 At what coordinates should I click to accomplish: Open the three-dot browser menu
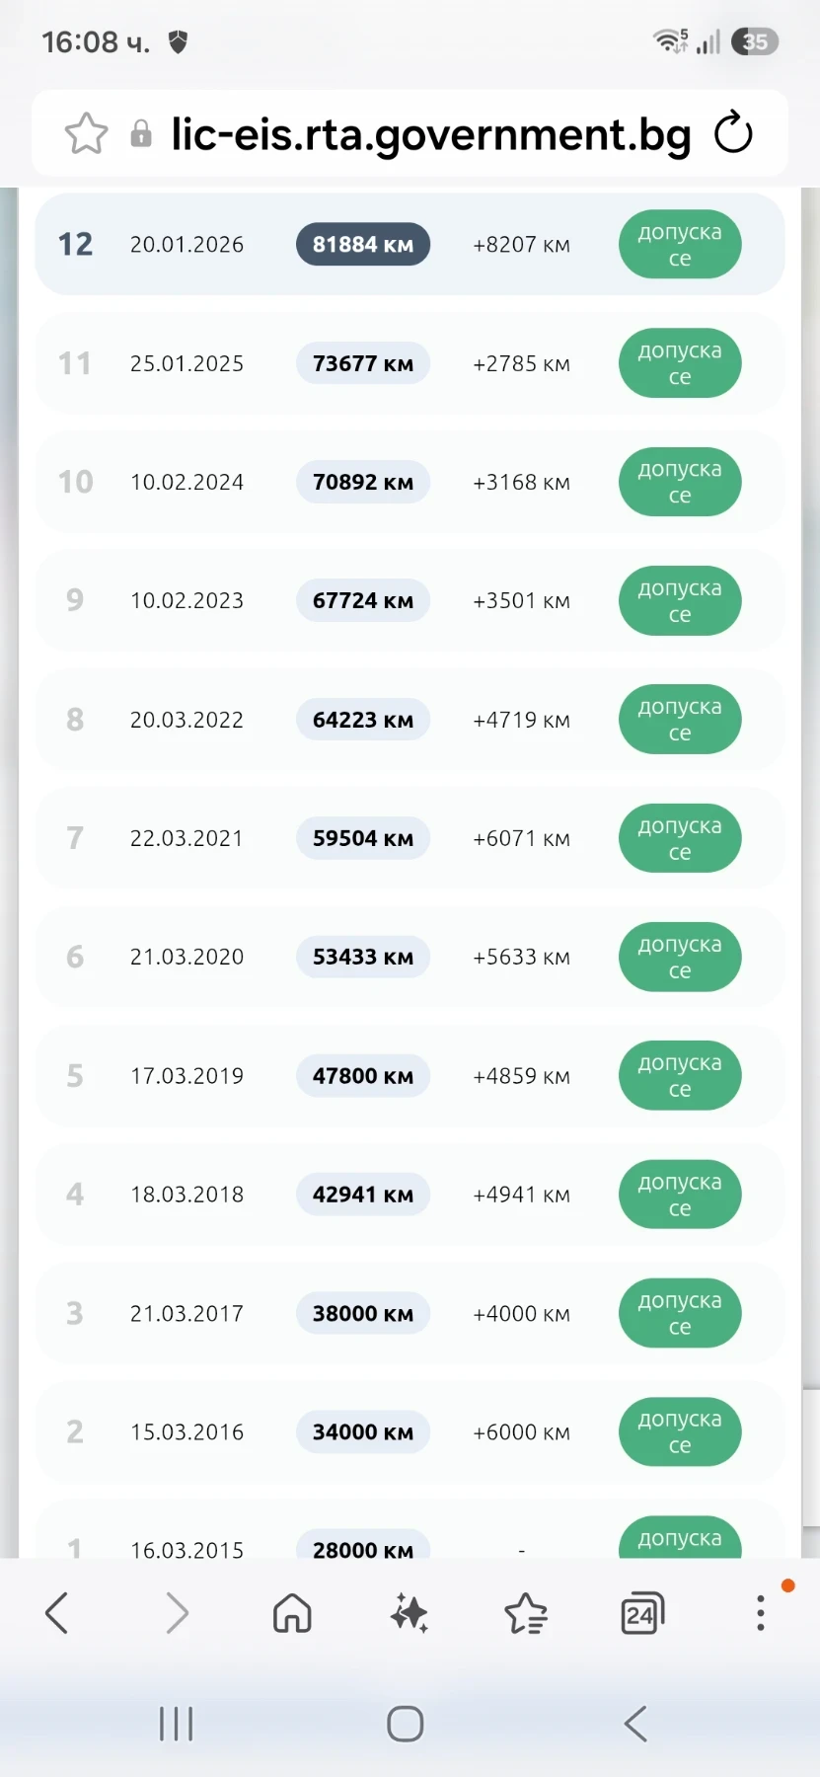coord(760,1612)
